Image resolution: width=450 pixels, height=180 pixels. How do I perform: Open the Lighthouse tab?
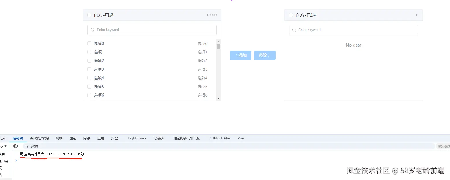pyautogui.click(x=137, y=138)
